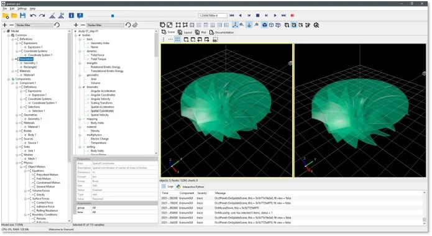Image resolution: width=432 pixels, height=236 pixels.
Task: Select the Rectangle2 geometry item
Action: click(x=30, y=67)
